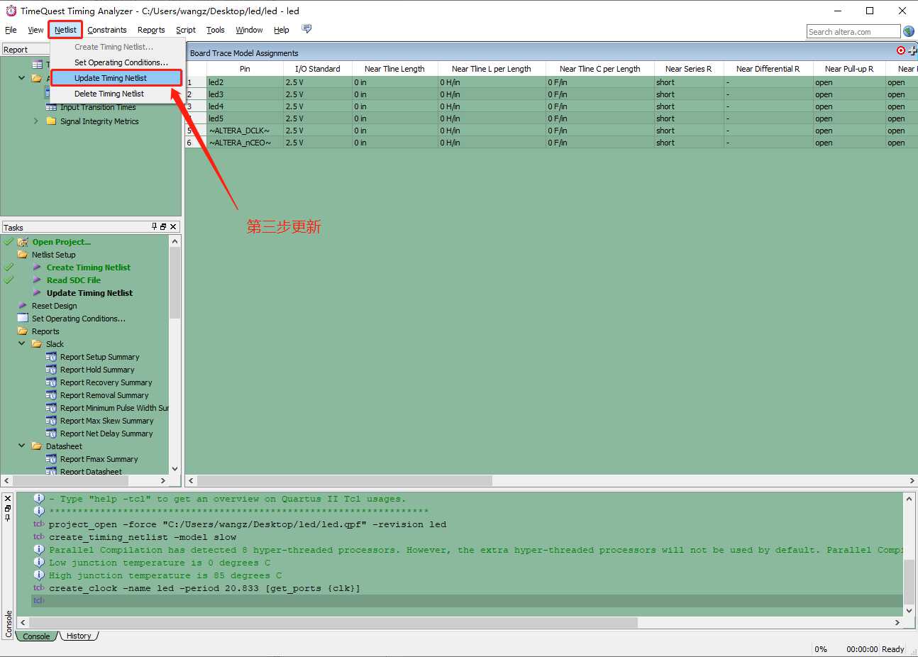
Task: Click the Pin column header
Action: click(x=245, y=69)
